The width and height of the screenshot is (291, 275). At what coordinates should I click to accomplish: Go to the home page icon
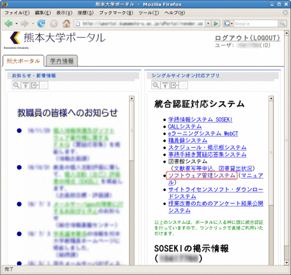[66, 24]
